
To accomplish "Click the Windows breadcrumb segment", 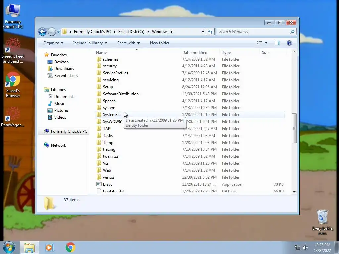I will (x=160, y=32).
